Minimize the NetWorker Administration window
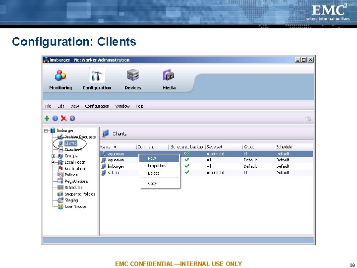Viewport: 357px width, 268px height. (297, 60)
